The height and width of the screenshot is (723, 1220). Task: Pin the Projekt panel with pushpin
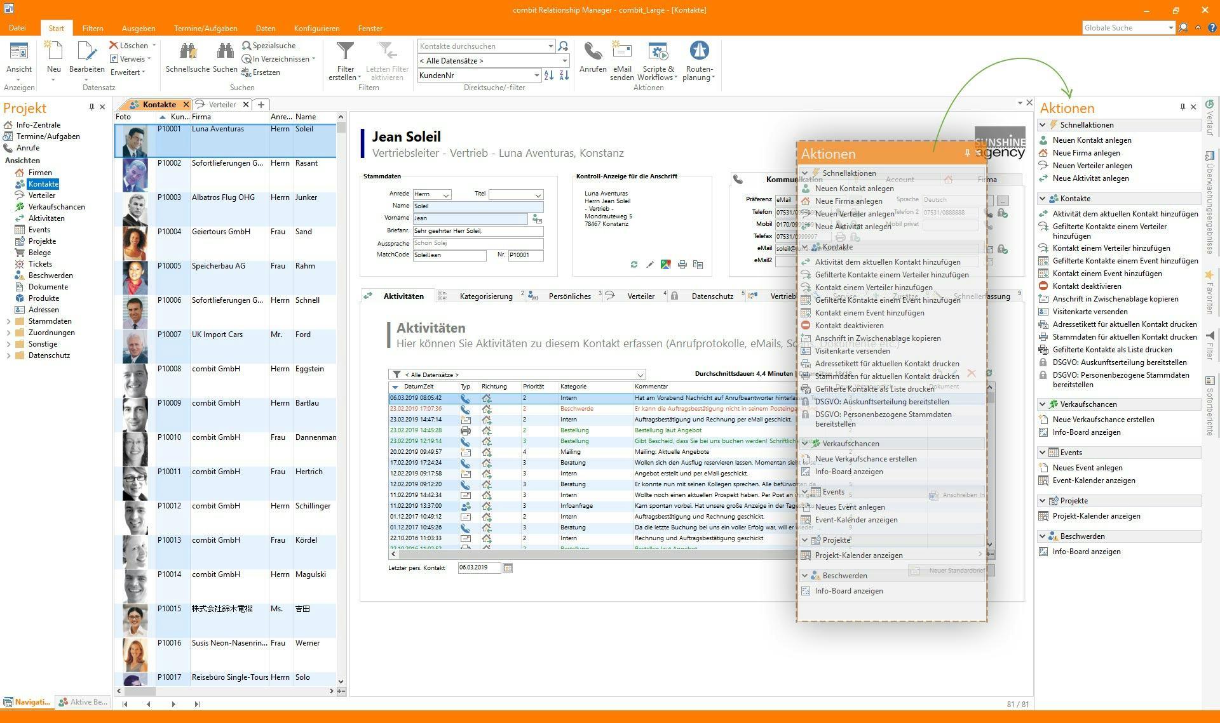click(x=91, y=107)
